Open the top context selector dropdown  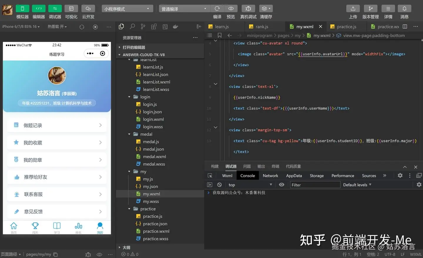click(x=250, y=185)
